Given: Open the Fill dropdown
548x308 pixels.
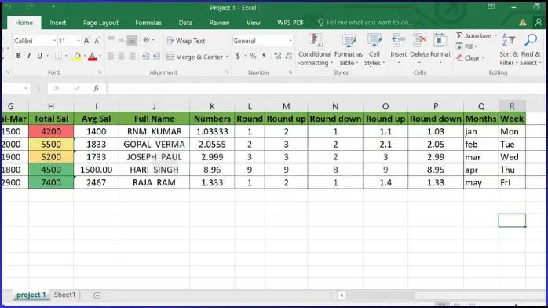Looking at the screenshot, I should [466, 46].
